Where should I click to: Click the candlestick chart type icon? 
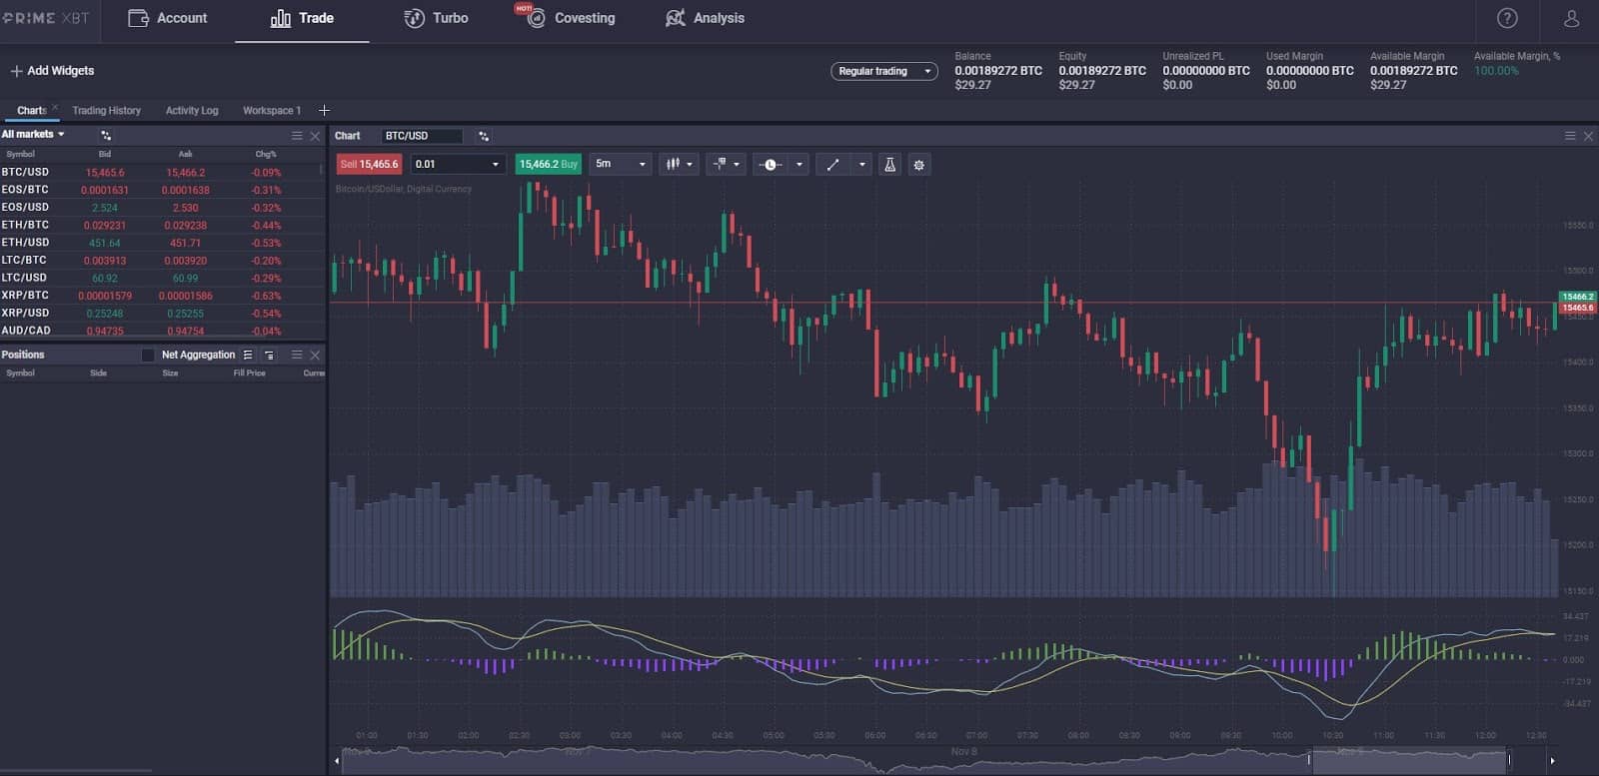[673, 164]
